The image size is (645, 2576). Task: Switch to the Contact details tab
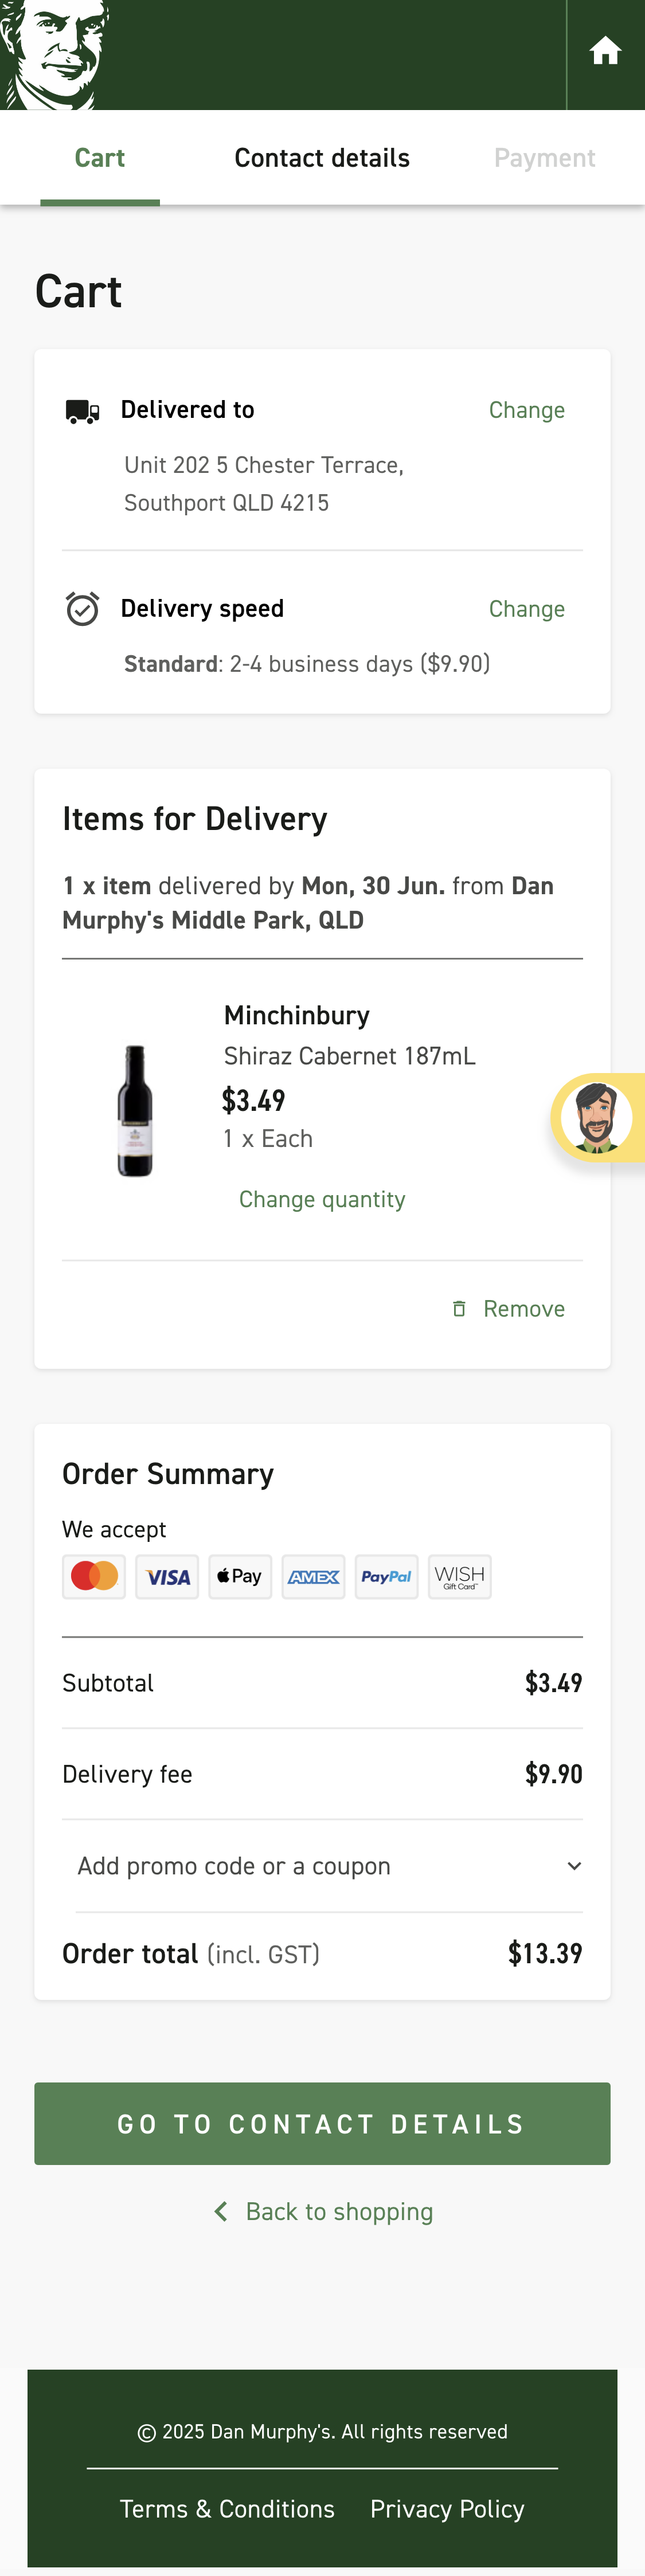pyautogui.click(x=322, y=157)
